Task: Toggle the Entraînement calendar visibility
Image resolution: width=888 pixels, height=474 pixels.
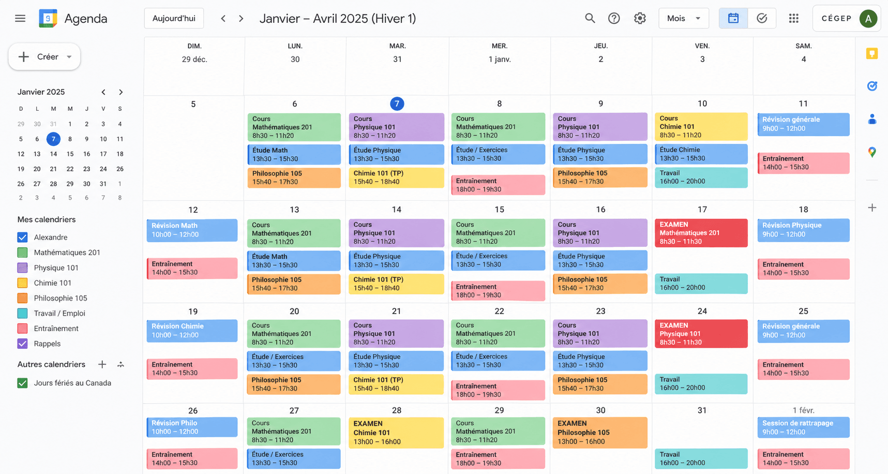Action: coord(22,328)
